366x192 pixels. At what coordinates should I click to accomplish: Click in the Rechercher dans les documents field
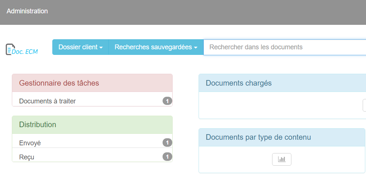[285, 47]
